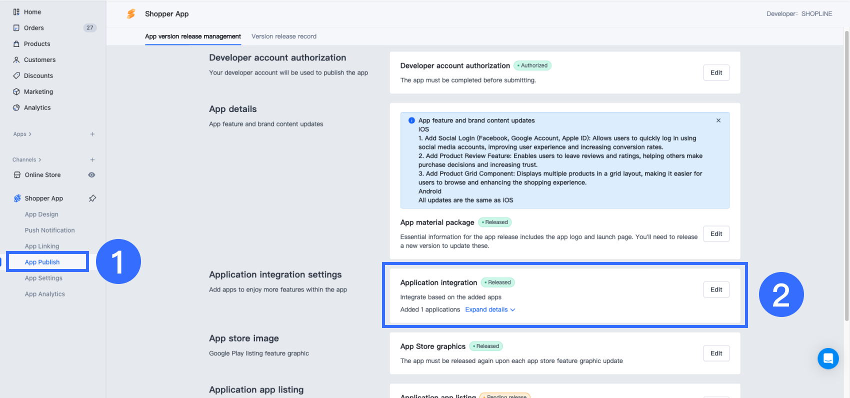
Task: Expand details of added applications
Action: [490, 310]
